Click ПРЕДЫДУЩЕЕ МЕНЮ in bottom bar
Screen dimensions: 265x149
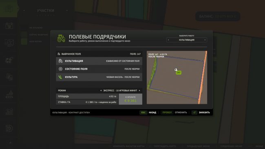198,146
